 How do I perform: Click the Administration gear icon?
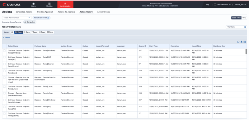click(65, 3)
